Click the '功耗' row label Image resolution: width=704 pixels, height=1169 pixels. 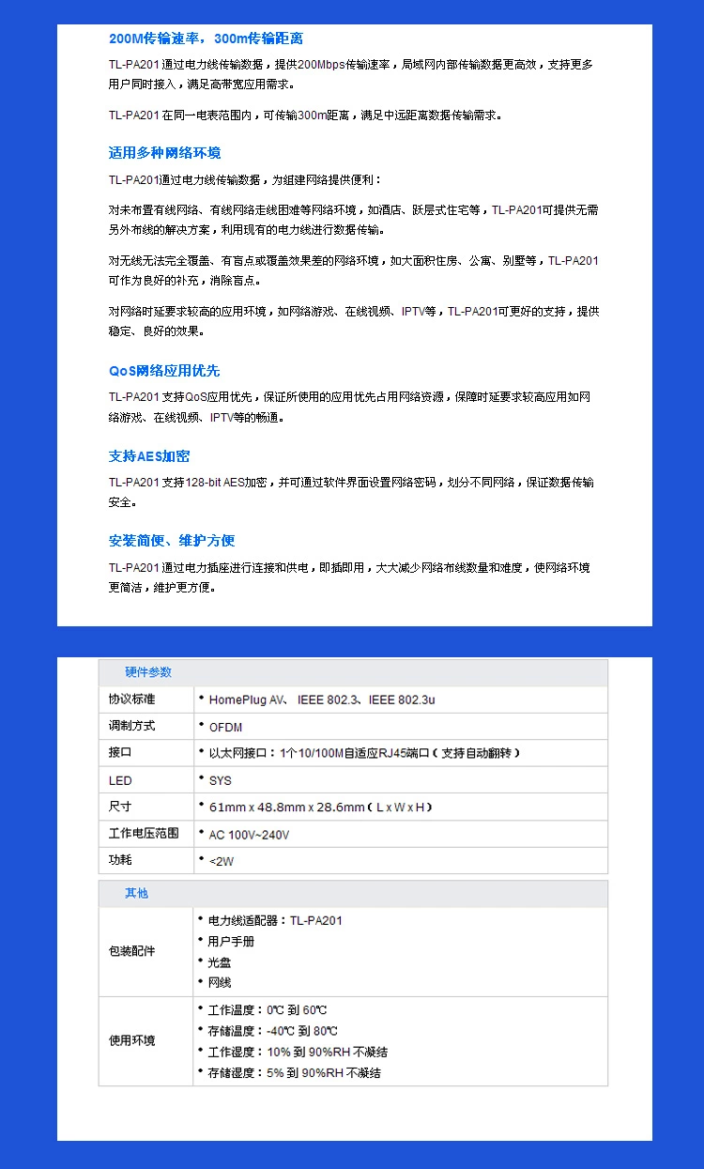tap(120, 860)
